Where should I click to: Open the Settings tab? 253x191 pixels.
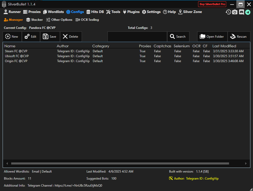pos(151,12)
